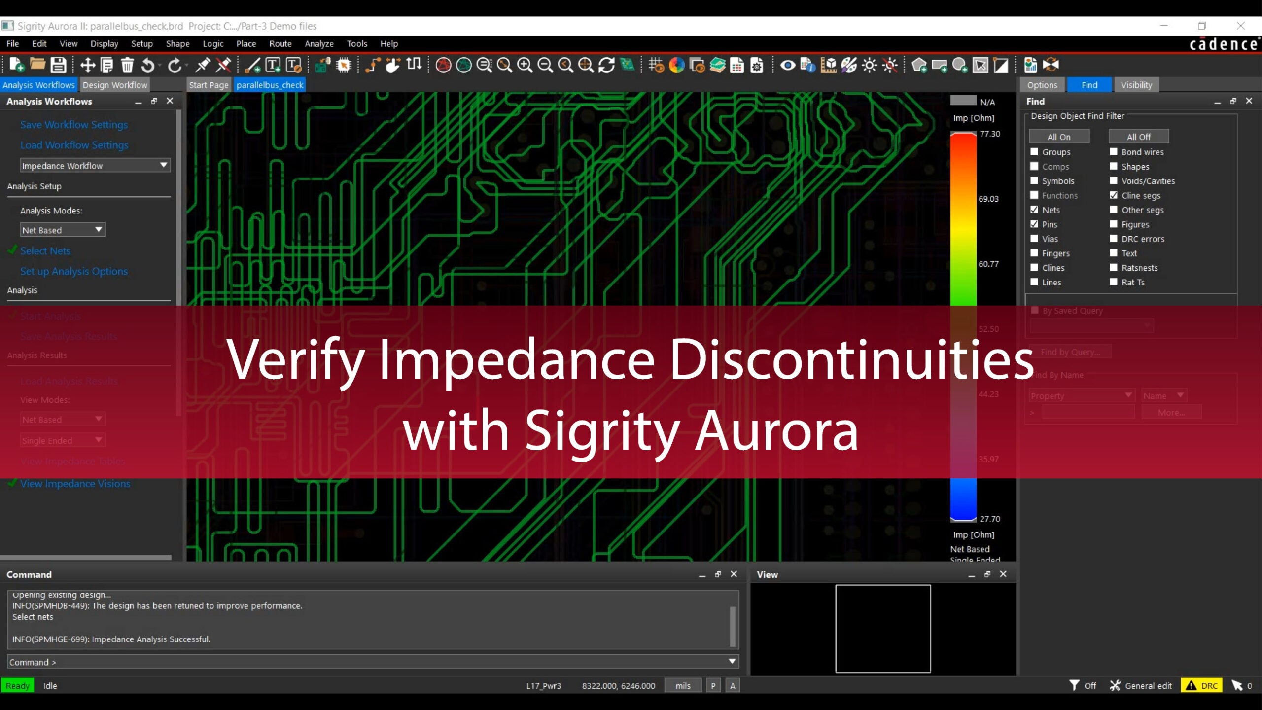
Task: Uncheck the Cline segs checkbox
Action: point(1114,195)
